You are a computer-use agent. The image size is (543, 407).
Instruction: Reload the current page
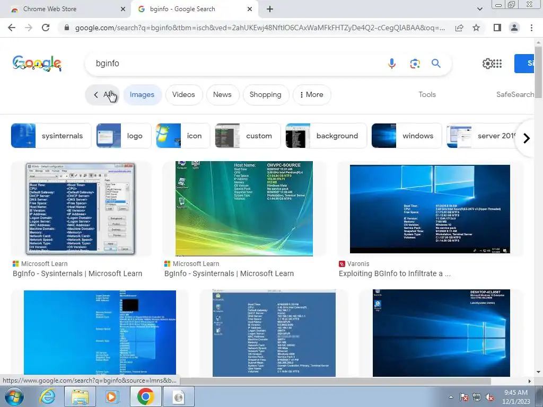[x=46, y=28]
